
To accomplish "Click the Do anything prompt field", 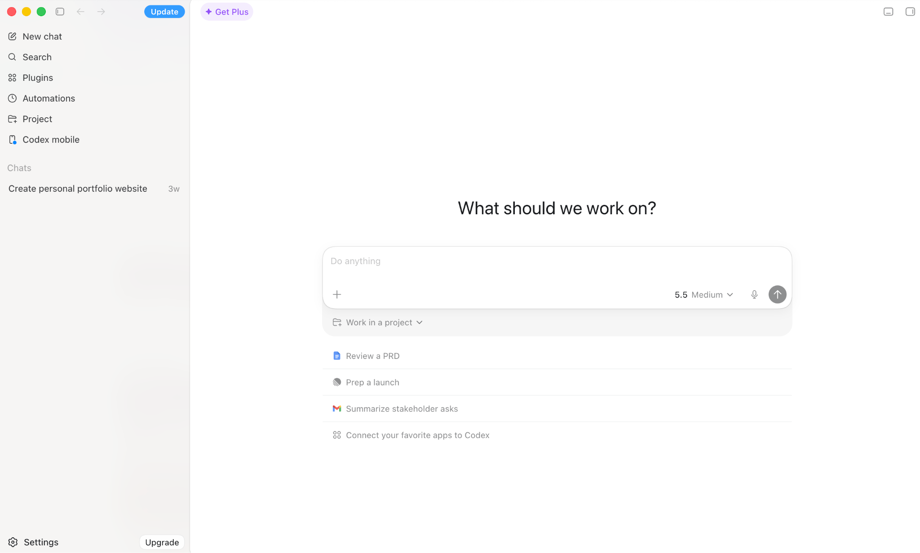I will (557, 261).
